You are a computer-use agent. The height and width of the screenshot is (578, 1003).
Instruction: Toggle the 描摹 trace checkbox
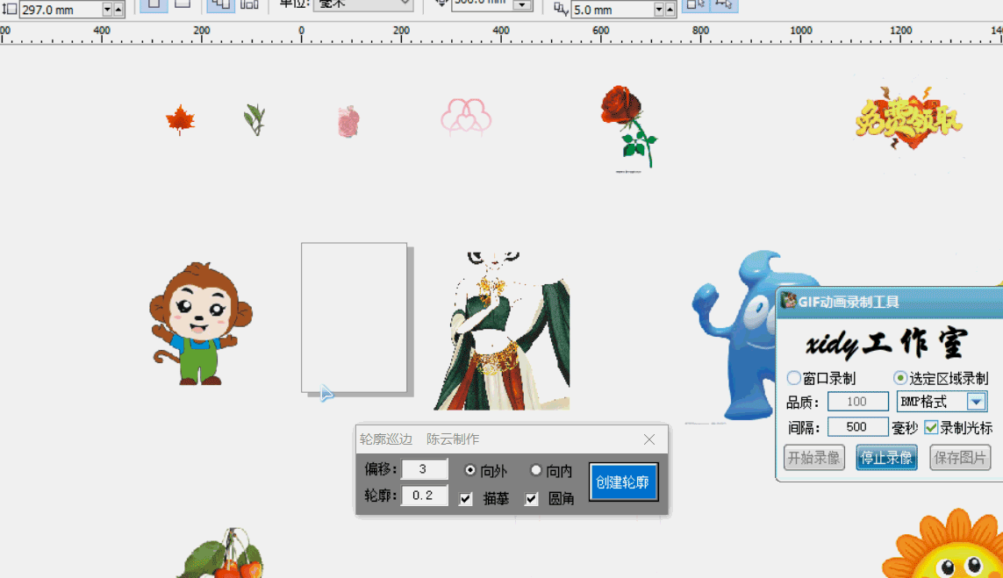pos(466,499)
